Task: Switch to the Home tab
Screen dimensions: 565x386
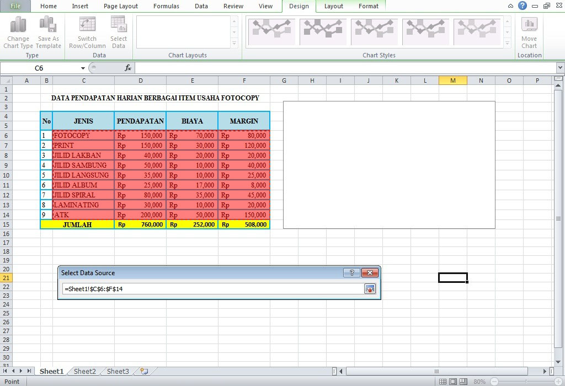Action: pos(49,6)
